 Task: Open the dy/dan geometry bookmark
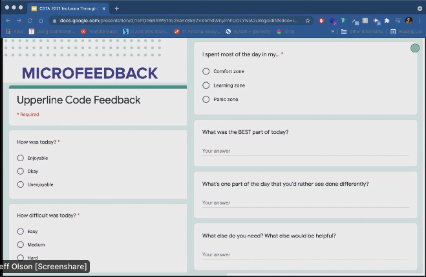pyautogui.click(x=248, y=32)
